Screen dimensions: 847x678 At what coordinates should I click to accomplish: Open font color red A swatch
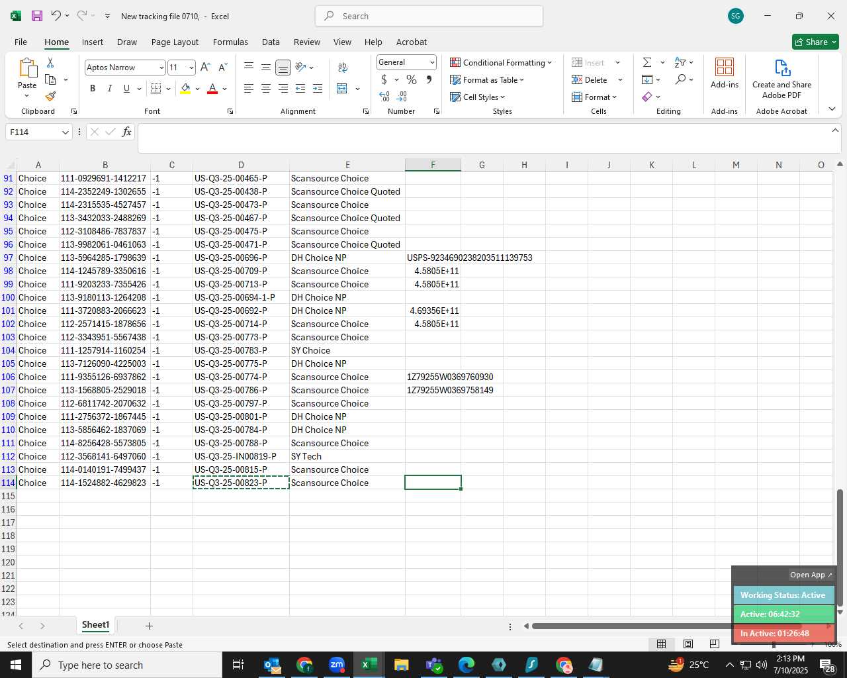coord(212,88)
